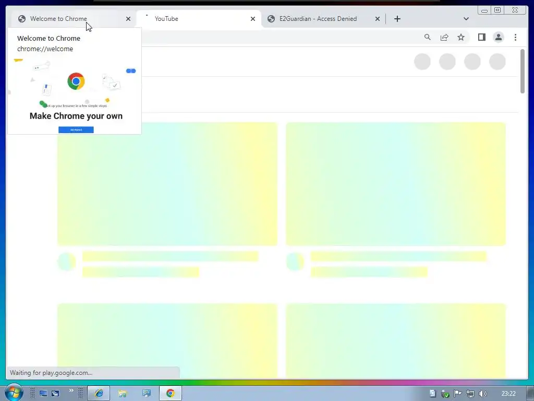Minimize the Chrome window

[x=484, y=10]
